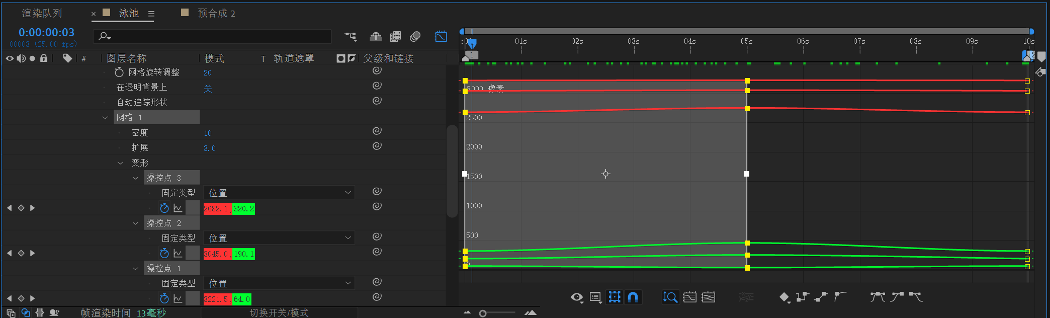Open the 渲染队列 tab

(x=42, y=13)
